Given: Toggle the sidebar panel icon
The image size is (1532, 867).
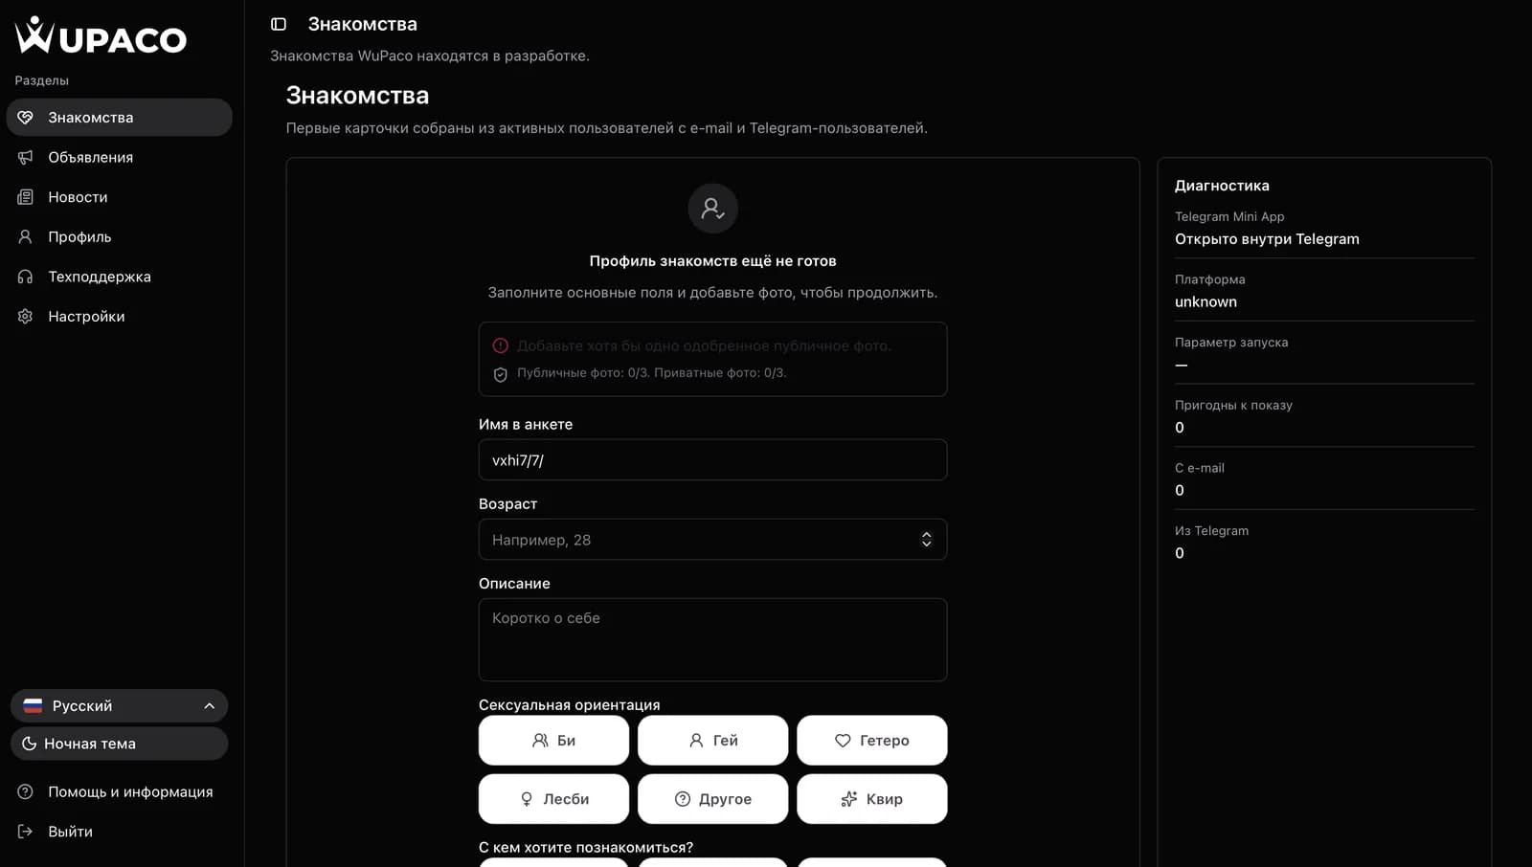Looking at the screenshot, I should click(279, 24).
